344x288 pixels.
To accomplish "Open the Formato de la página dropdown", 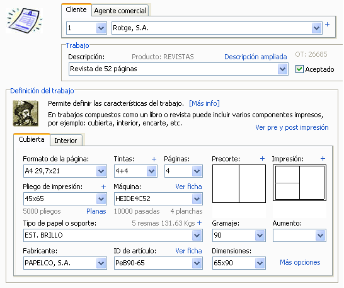I will click(101, 171).
